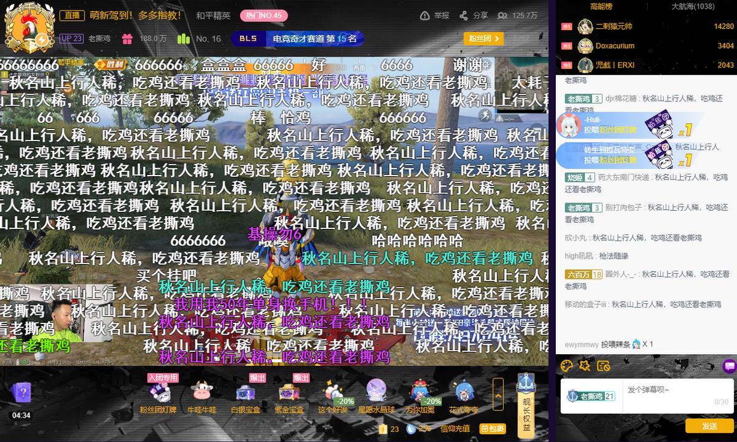737x442 pixels.
Task: Toggle the purple chat bubble button
Action: tap(729, 366)
